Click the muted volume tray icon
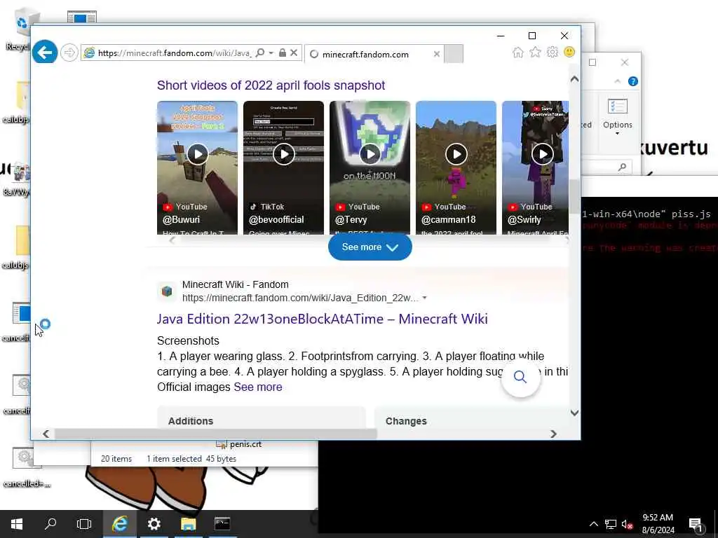Image resolution: width=718 pixels, height=538 pixels. tap(627, 524)
